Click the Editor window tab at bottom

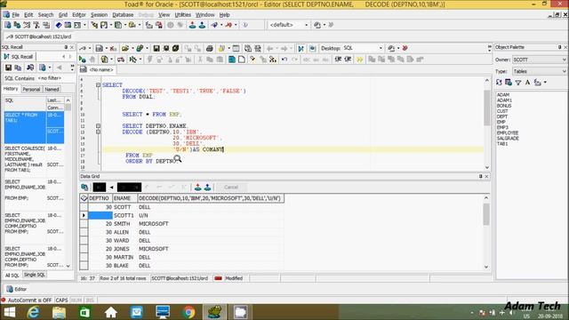(x=17, y=289)
